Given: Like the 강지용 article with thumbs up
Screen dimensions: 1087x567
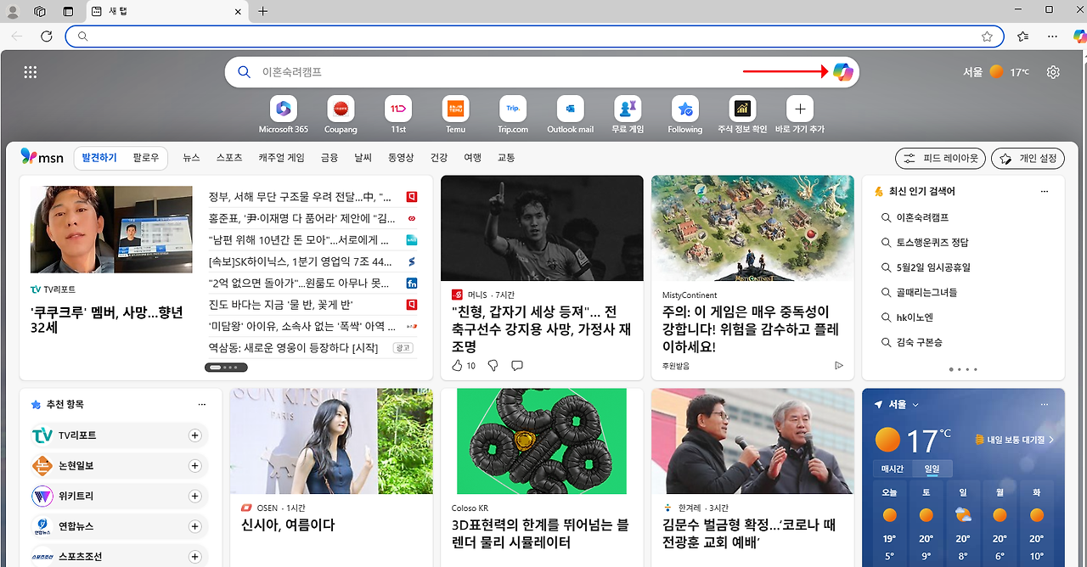Looking at the screenshot, I should tap(457, 365).
